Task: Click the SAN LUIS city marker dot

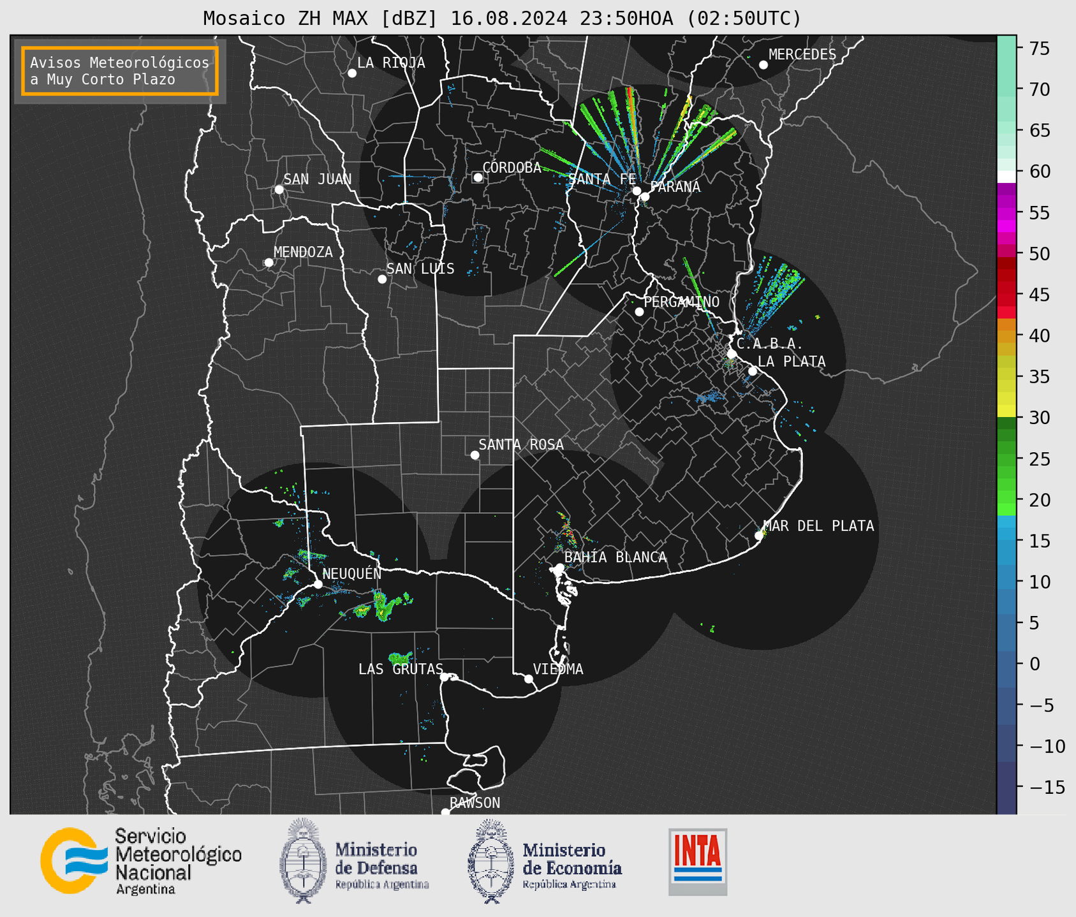Action: tap(382, 279)
